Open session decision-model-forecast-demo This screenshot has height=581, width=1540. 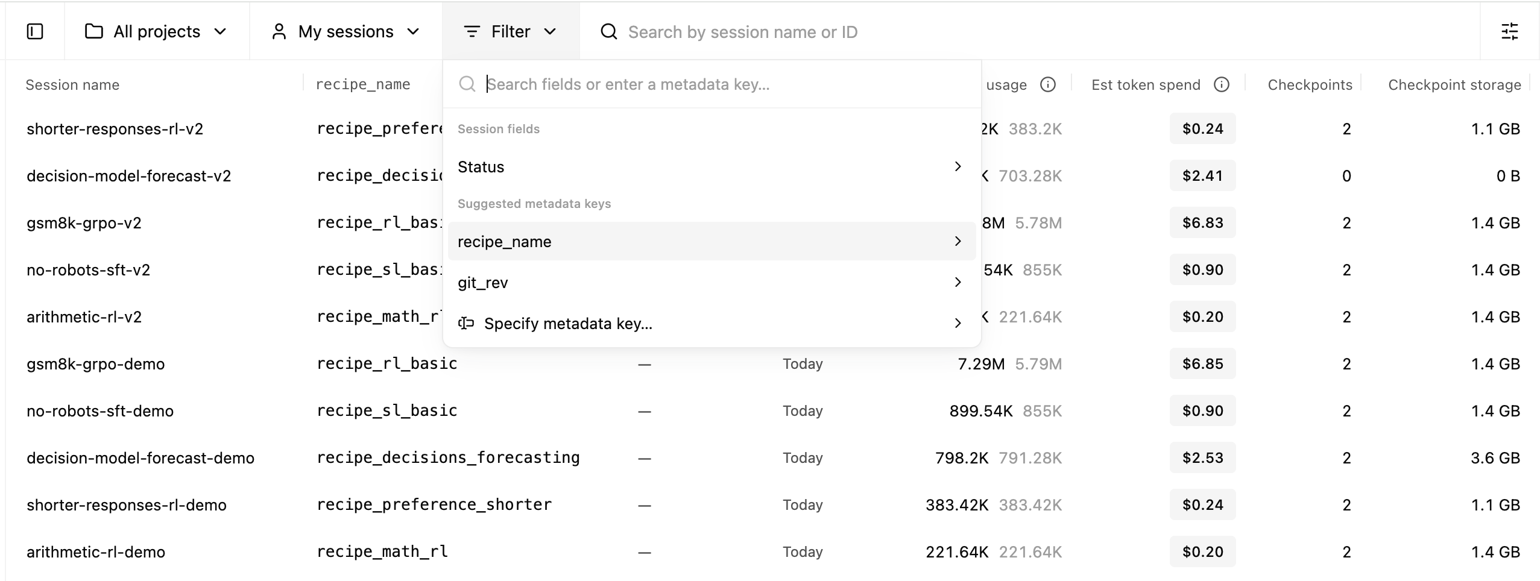pyautogui.click(x=140, y=458)
